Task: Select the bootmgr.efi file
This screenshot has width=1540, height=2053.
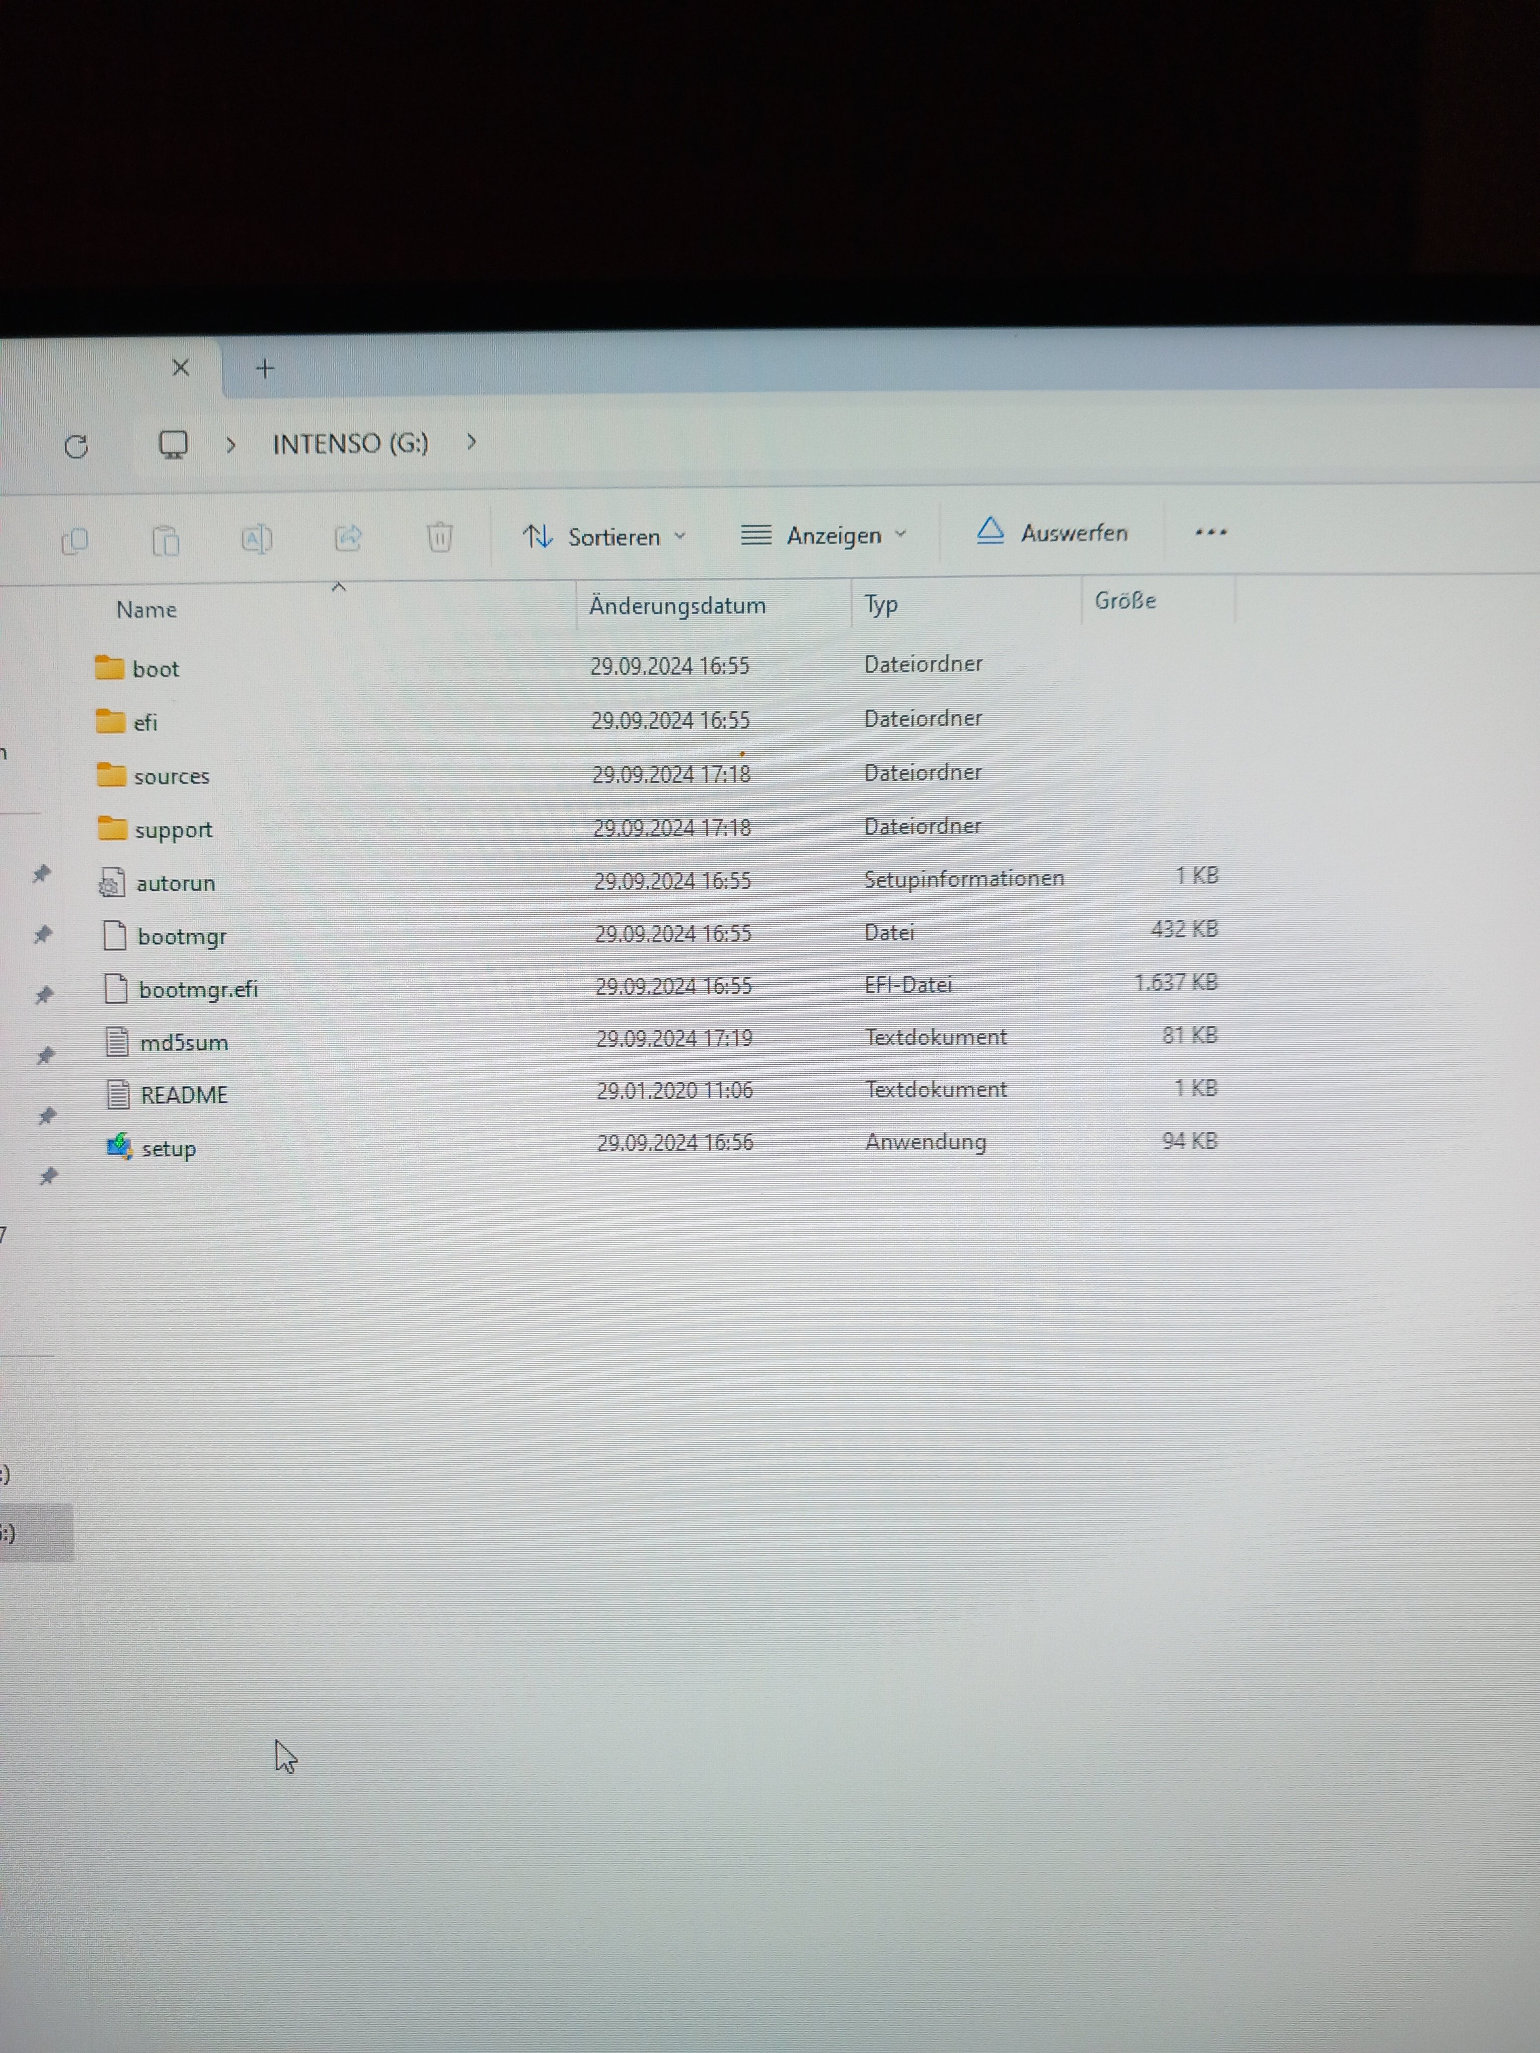Action: (x=198, y=990)
